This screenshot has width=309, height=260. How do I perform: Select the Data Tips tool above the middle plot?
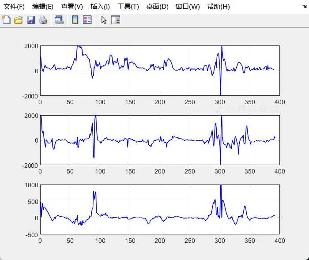pyautogui.click(x=230, y=109)
